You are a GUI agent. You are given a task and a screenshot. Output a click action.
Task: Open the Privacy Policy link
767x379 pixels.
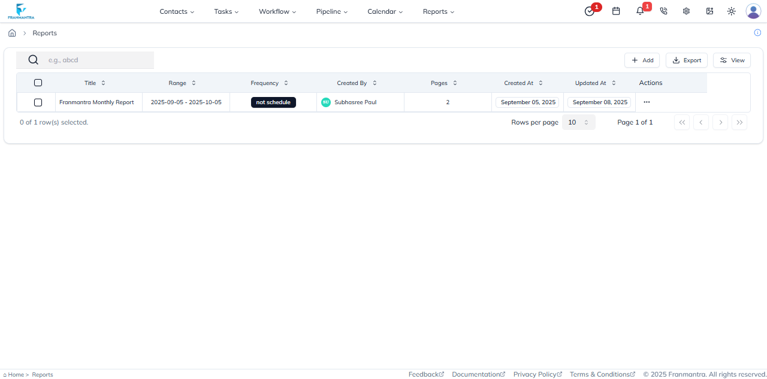tap(537, 374)
